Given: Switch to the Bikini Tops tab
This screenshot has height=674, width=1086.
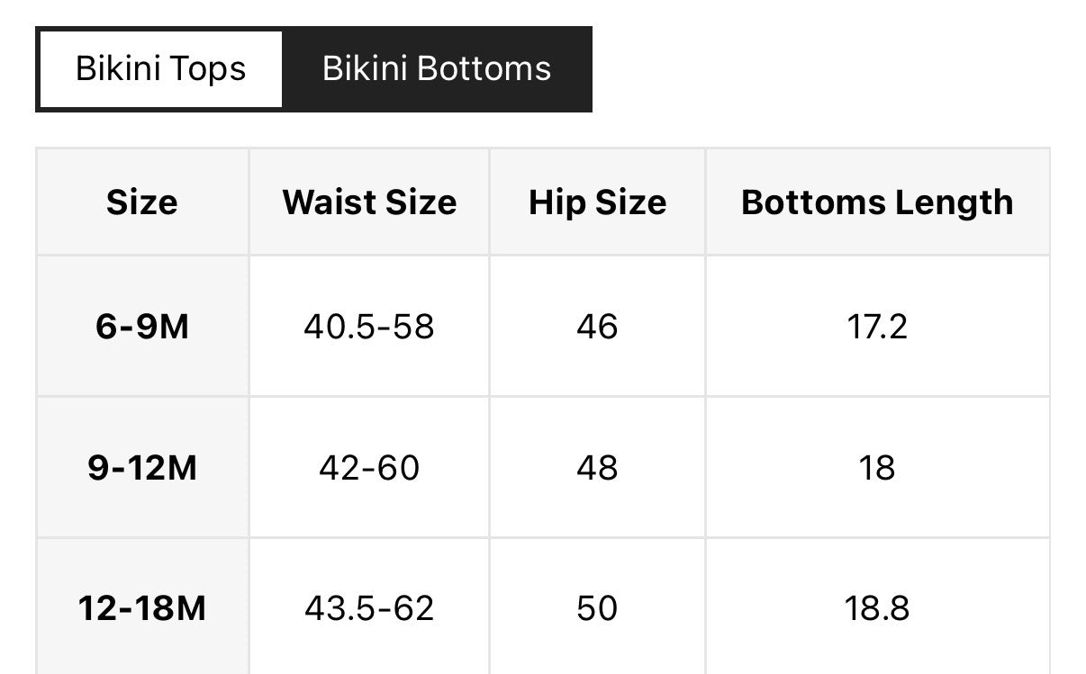Looking at the screenshot, I should [x=160, y=69].
